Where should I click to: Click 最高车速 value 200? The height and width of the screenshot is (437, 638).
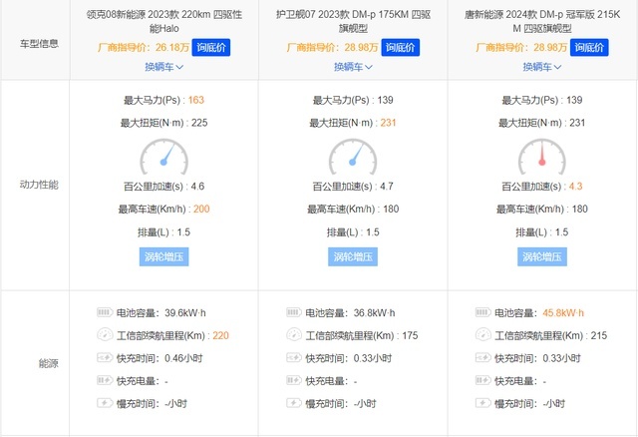click(201, 209)
